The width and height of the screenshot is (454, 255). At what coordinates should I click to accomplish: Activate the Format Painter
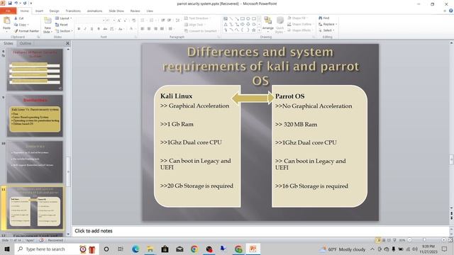point(26,30)
